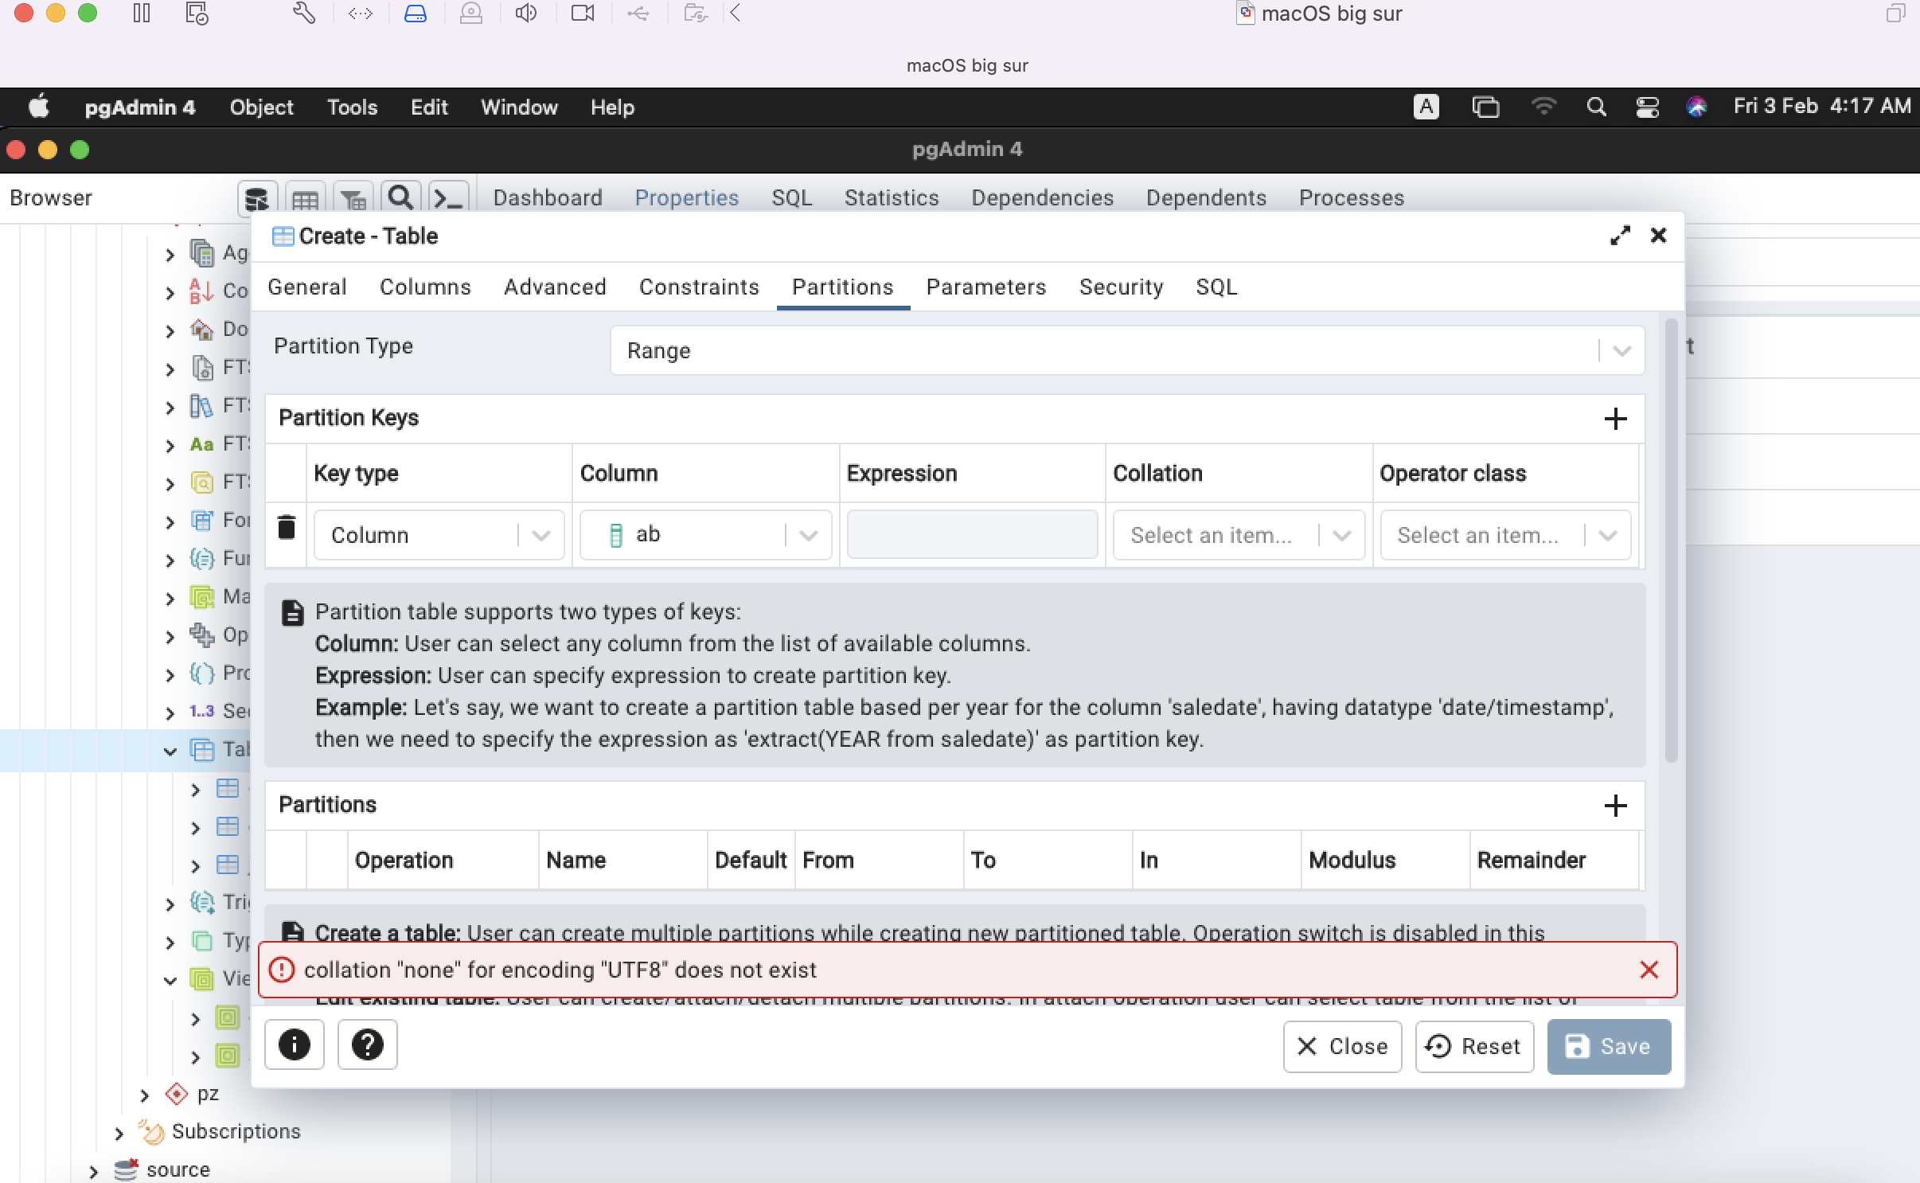Maximize the Create Table dialog
The width and height of the screenshot is (1920, 1183).
pos(1621,235)
